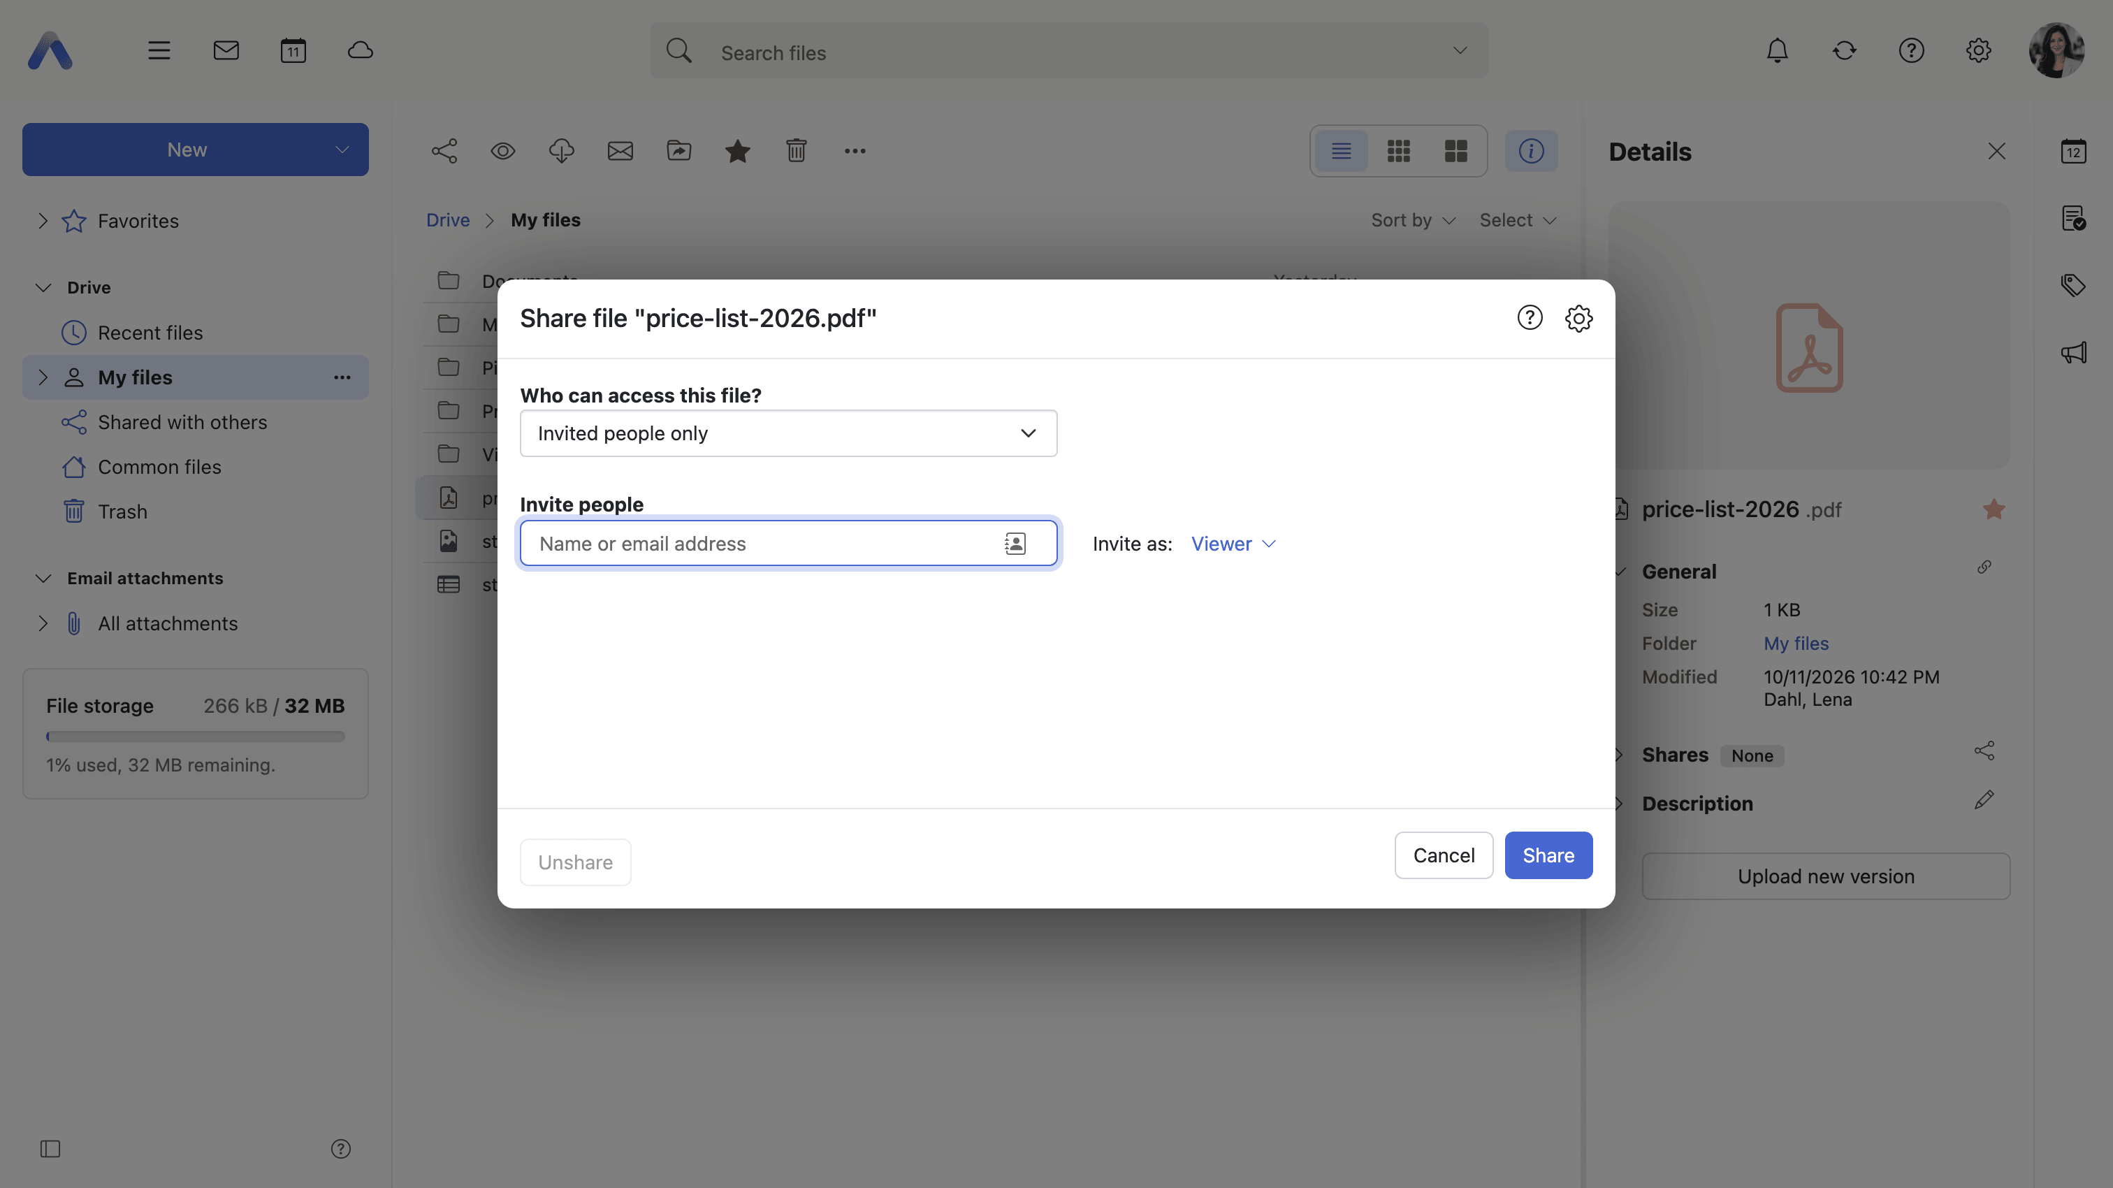
Task: Click the Search files box
Action: pos(1068,51)
